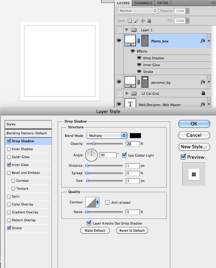The image size is (216, 268).
Task: Hide all Effects on Photo_box
Action: pyautogui.click(x=132, y=51)
